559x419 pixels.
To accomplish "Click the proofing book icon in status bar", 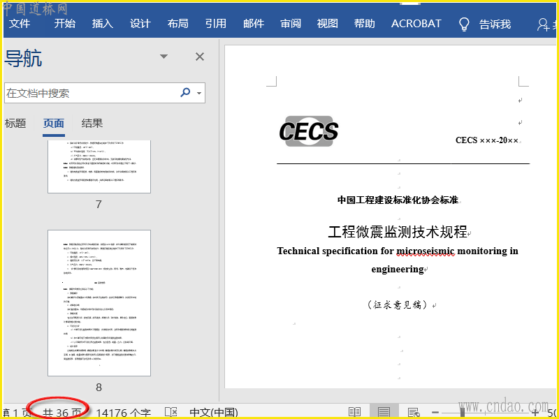I will pyautogui.click(x=171, y=413).
